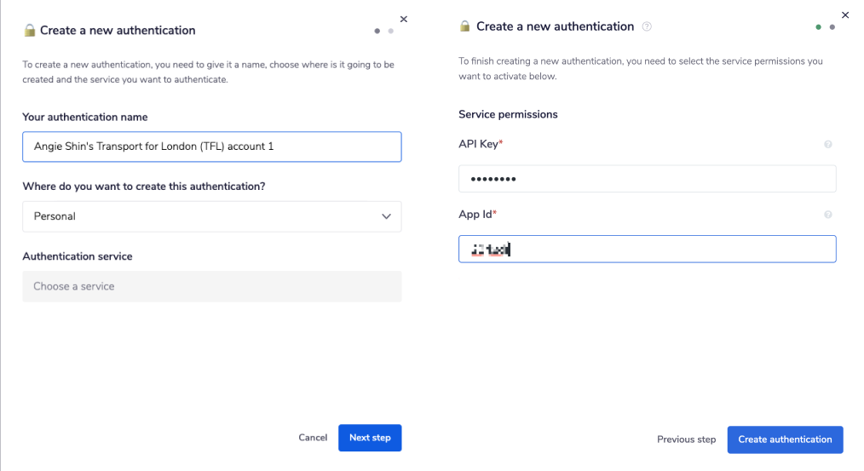Click the lock icon in the left dialog header

30,31
